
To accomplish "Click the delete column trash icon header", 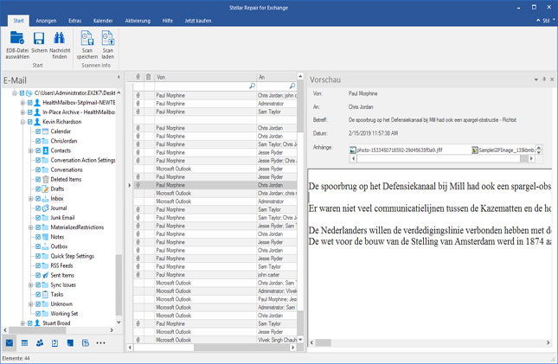I will pos(147,77).
